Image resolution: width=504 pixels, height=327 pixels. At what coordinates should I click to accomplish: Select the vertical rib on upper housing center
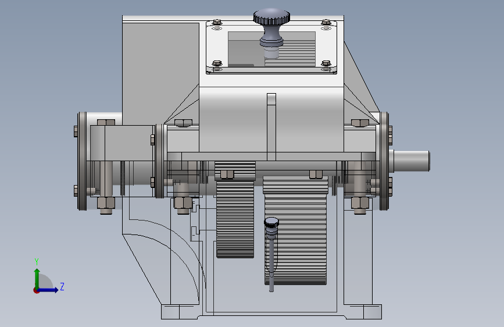271,127
